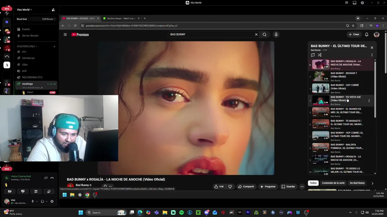Turn on Discord camera
Viewport: 387px width, 217px height.
coord(10,191)
